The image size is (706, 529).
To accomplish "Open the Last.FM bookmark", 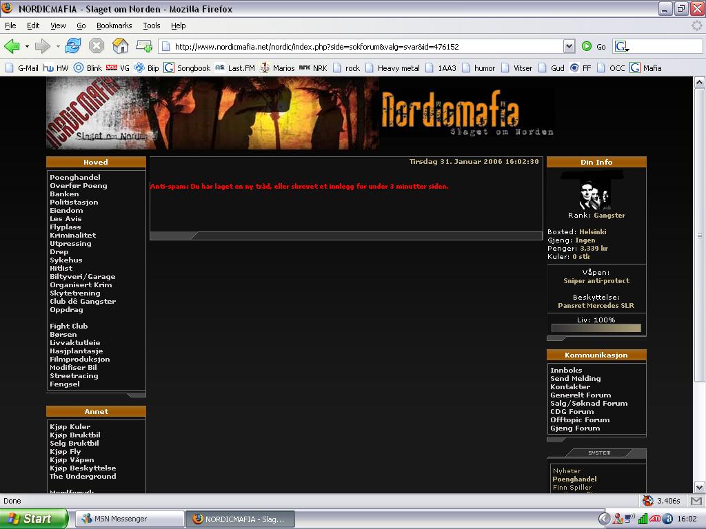I will pos(235,68).
